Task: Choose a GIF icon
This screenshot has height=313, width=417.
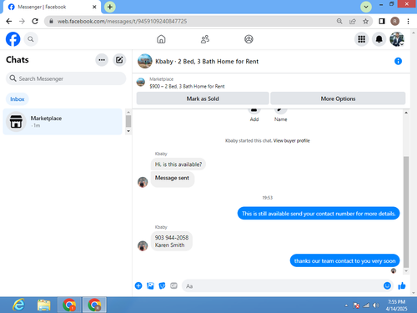Action: (173, 285)
